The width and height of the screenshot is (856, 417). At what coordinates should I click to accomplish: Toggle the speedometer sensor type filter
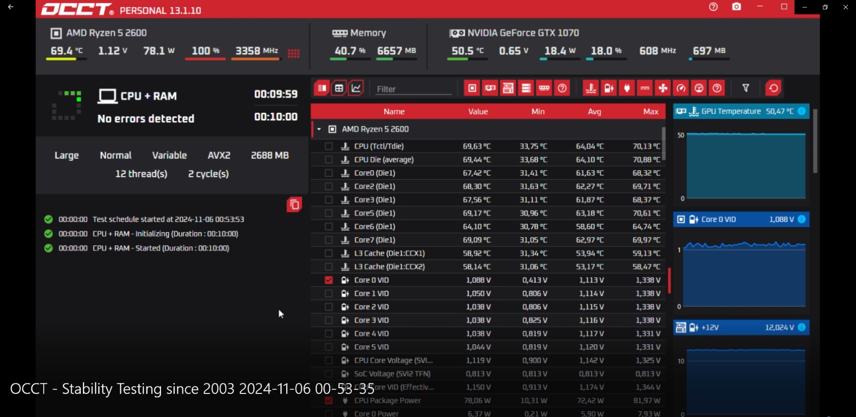[681, 88]
